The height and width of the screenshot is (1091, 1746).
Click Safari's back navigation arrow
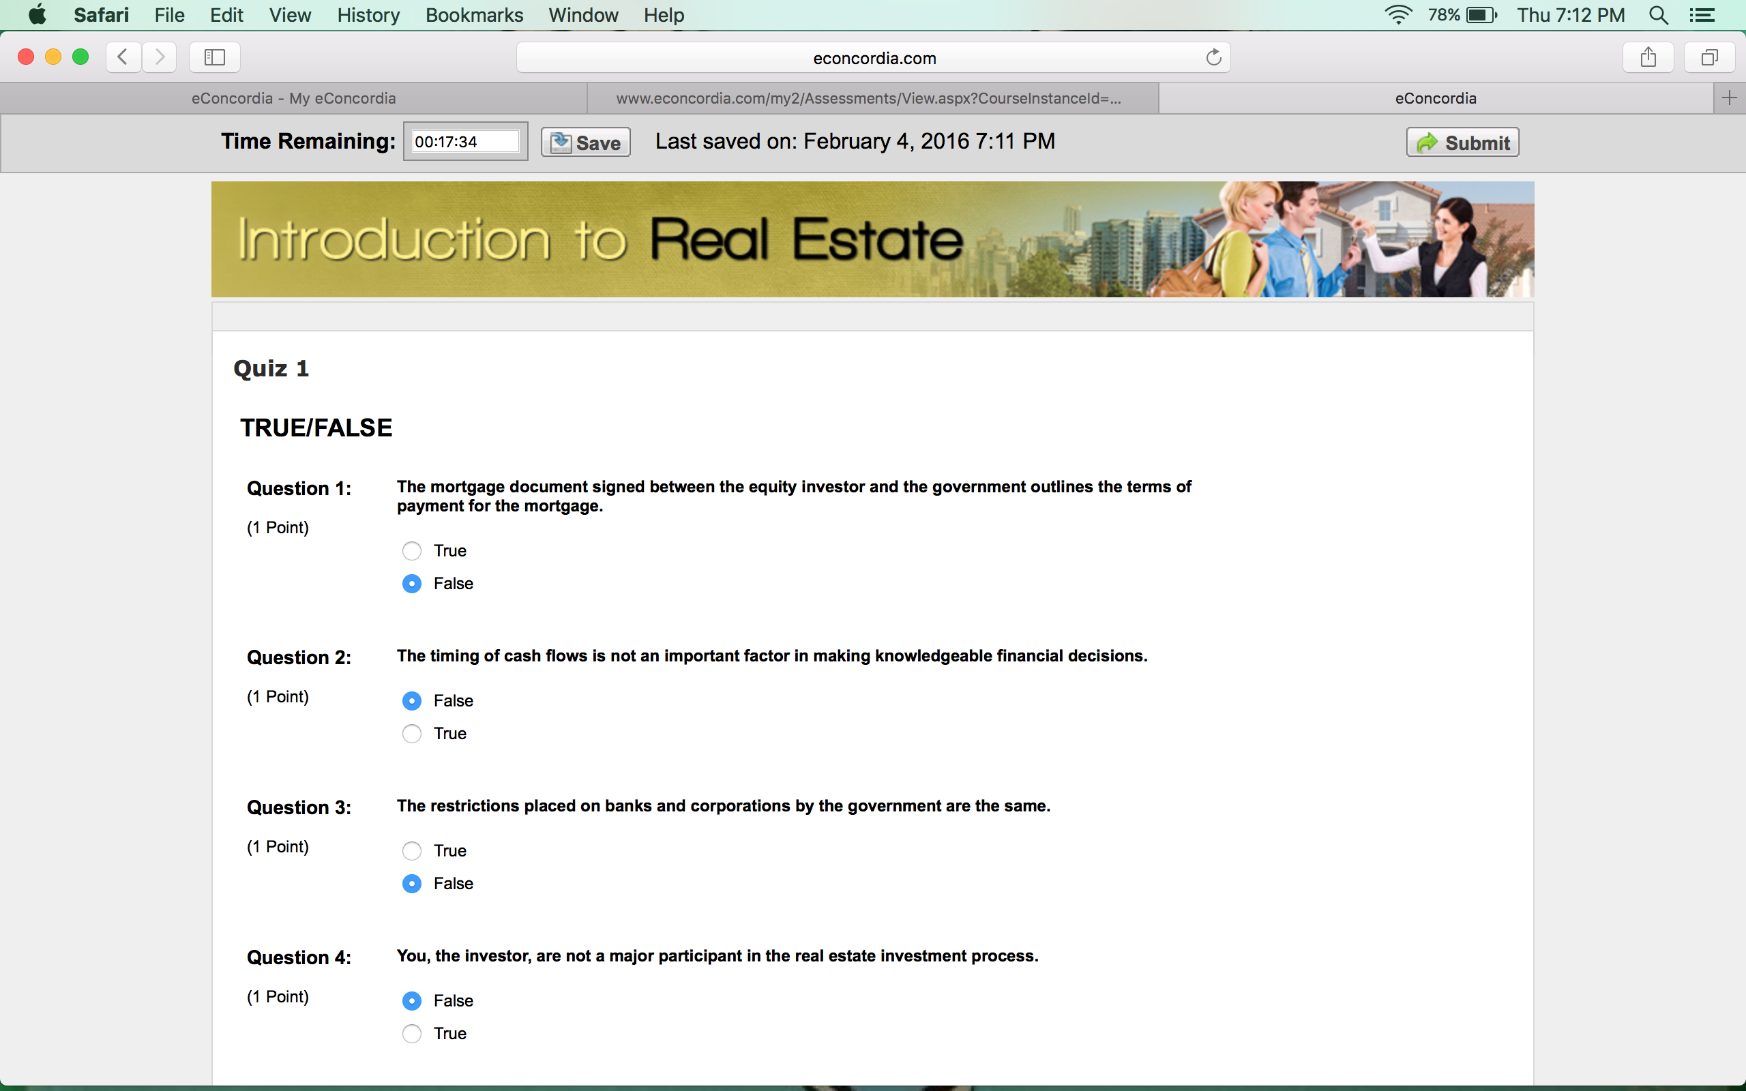click(123, 57)
